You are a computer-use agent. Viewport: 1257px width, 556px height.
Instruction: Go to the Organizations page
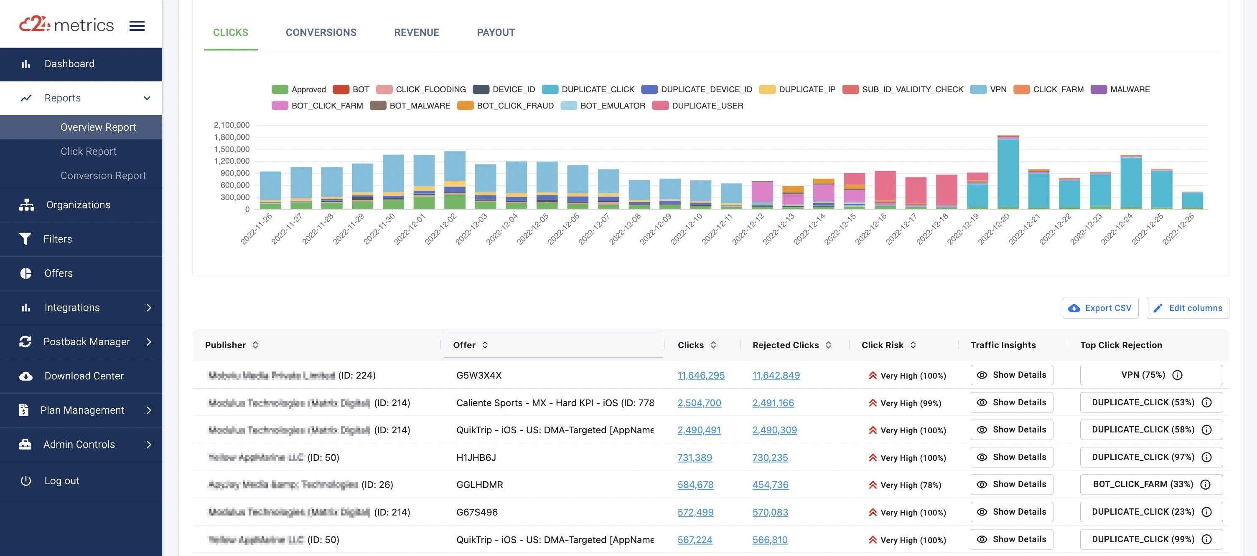[x=78, y=205]
